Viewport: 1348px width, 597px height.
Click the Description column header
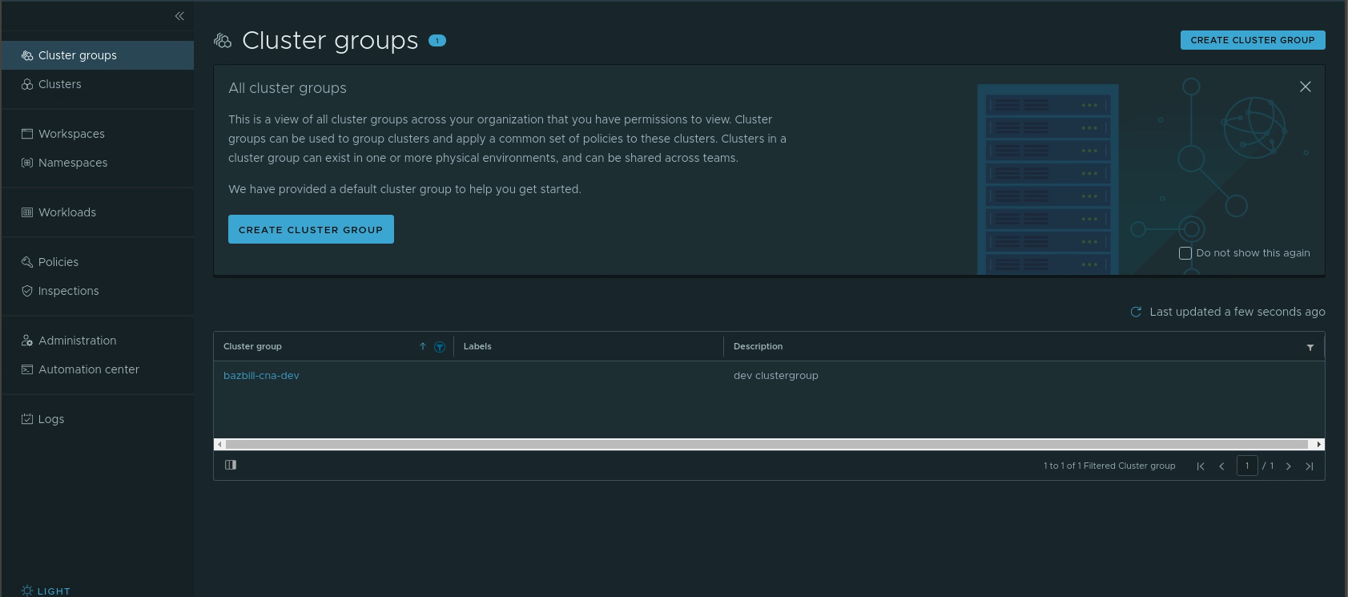tap(758, 346)
